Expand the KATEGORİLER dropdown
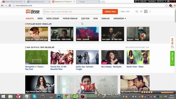 click(x=120, y=18)
